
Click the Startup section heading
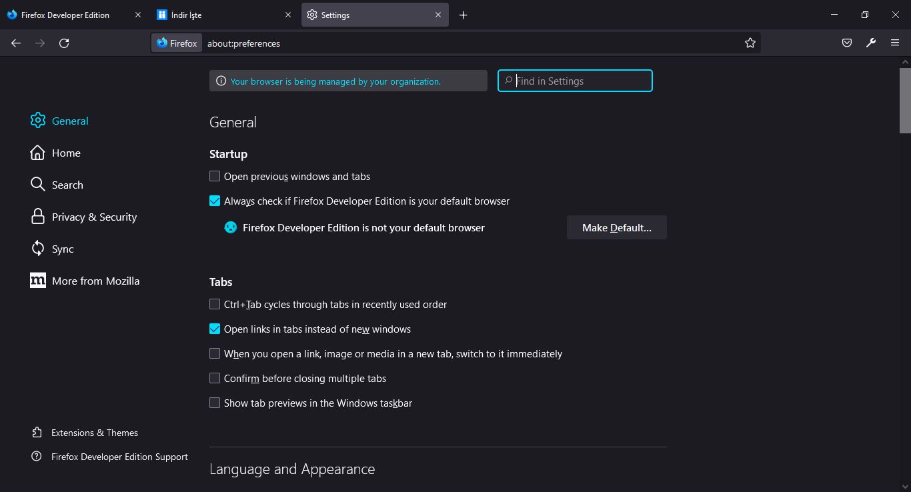[x=228, y=154]
